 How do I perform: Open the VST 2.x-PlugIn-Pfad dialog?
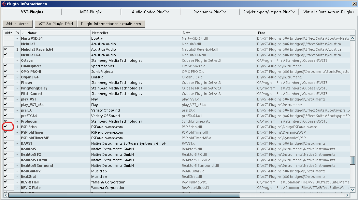click(x=56, y=24)
